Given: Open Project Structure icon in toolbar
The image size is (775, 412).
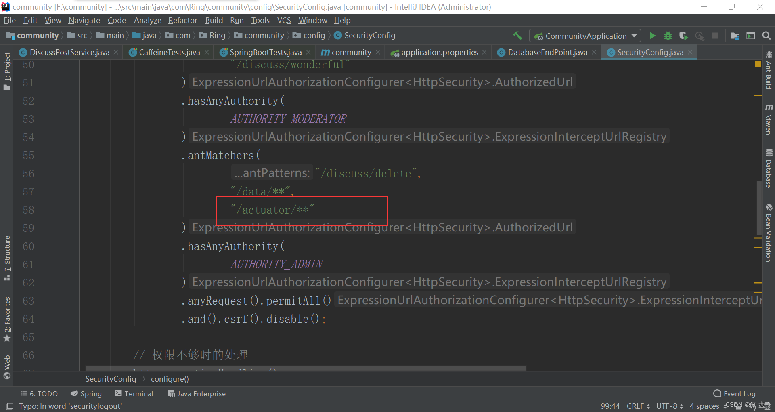Looking at the screenshot, I should (735, 36).
